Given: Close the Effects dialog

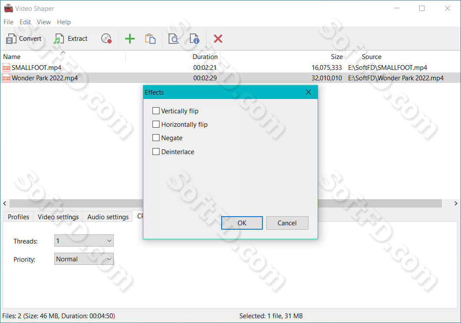Looking at the screenshot, I should click(x=308, y=92).
